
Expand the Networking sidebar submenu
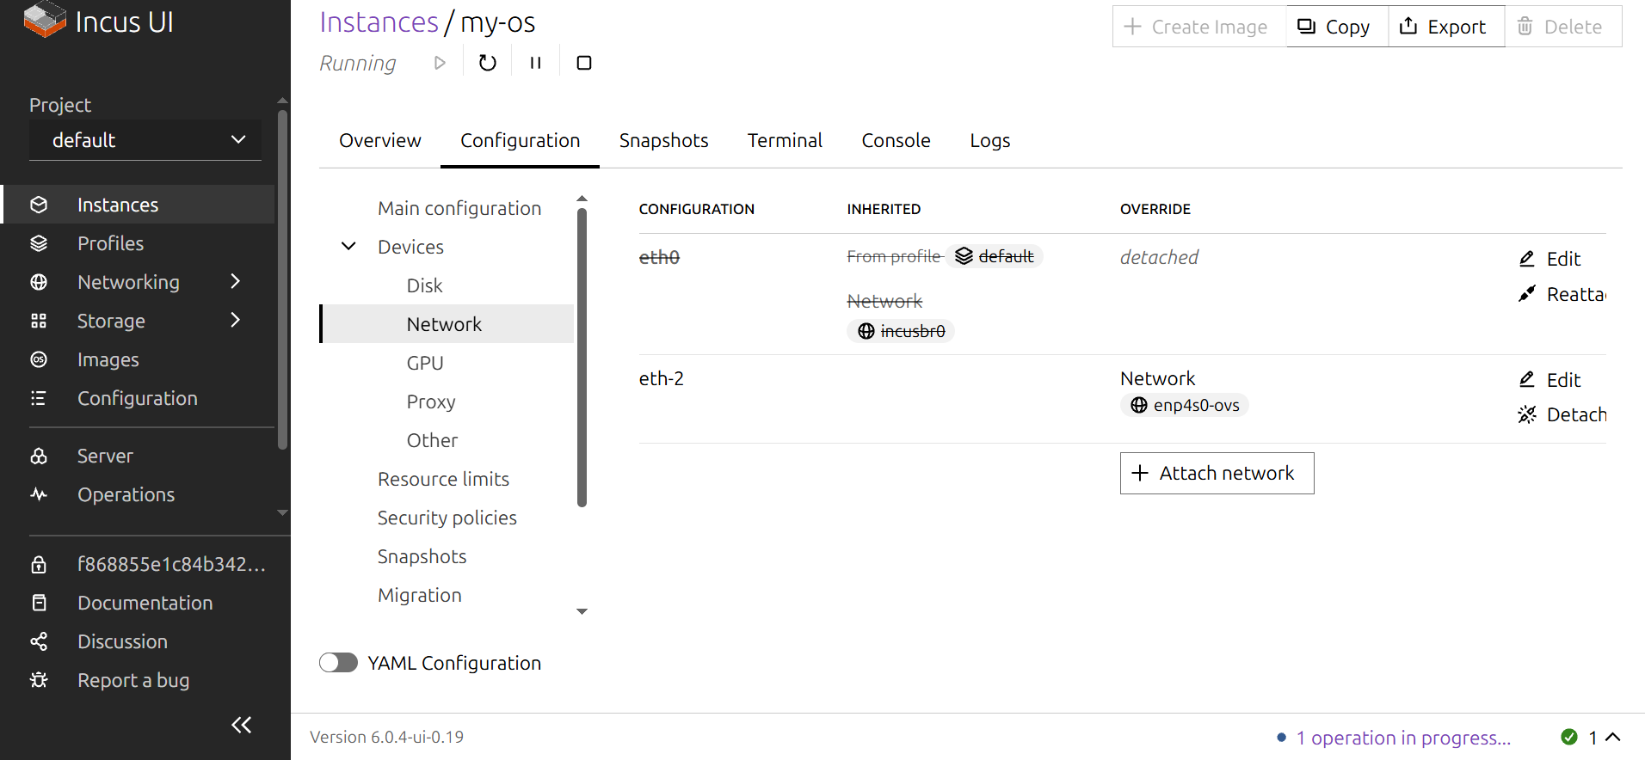click(x=235, y=282)
